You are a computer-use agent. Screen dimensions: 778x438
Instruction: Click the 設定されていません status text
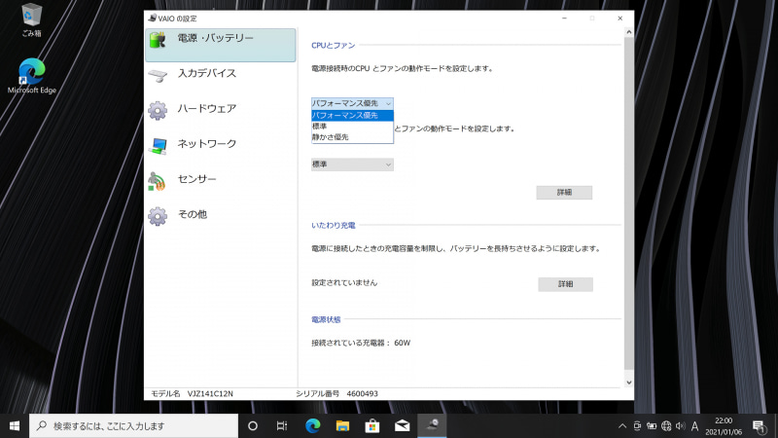pos(344,282)
